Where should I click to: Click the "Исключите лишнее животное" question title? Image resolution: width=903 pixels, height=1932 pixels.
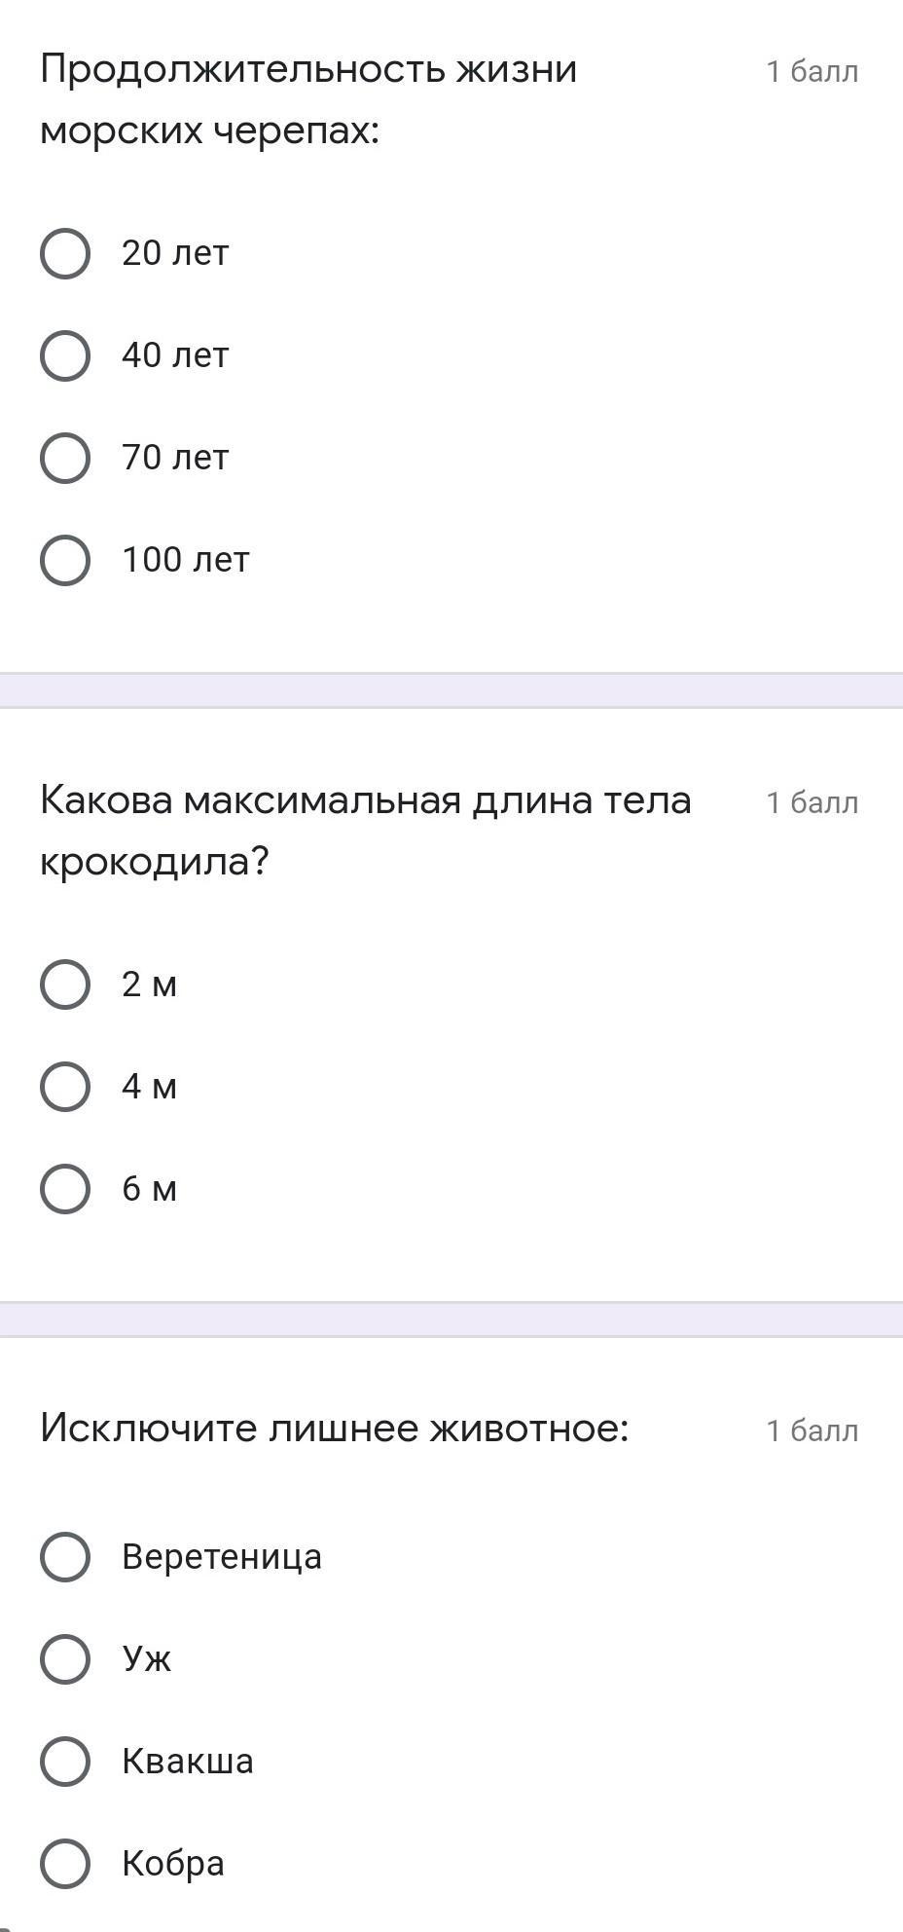(x=335, y=1429)
